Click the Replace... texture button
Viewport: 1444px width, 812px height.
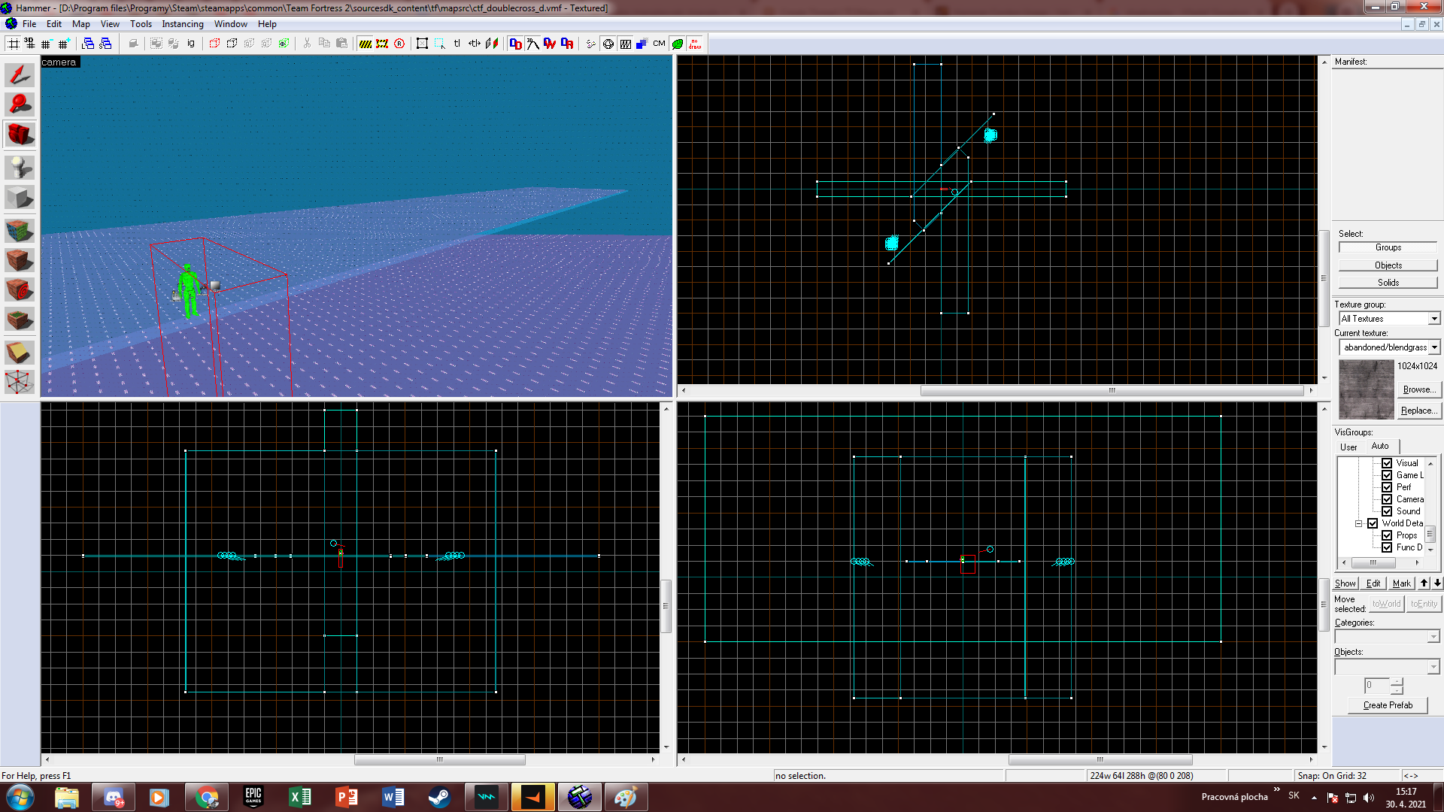[x=1418, y=411]
